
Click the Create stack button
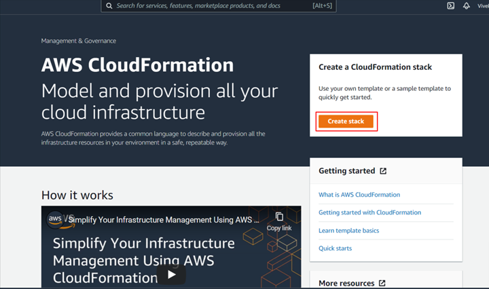(x=346, y=121)
